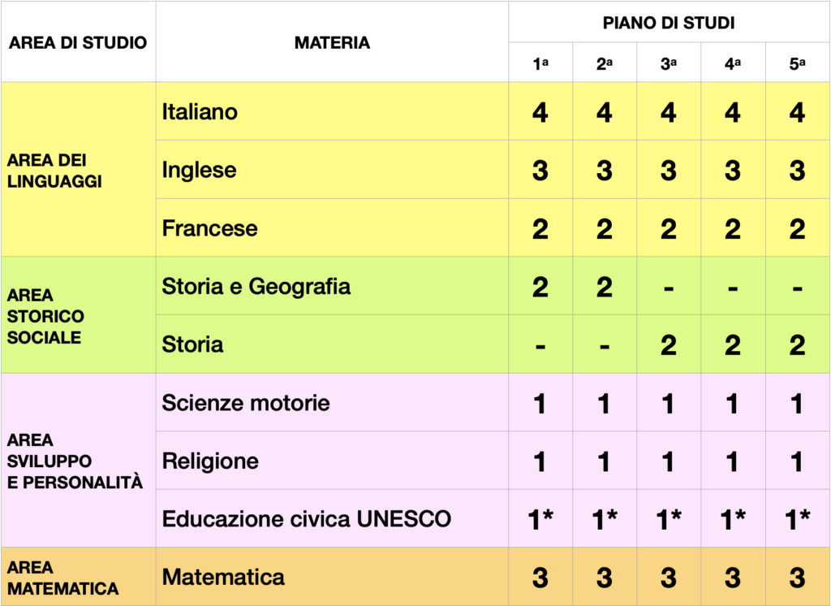Image resolution: width=831 pixels, height=606 pixels.
Task: Click the Educazione civica UNESCO cell
Action: click(332, 518)
